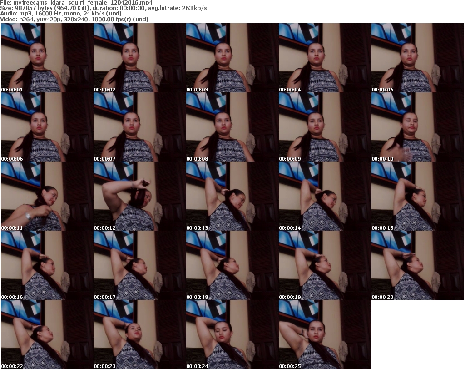Select the frame stamped 00:00:02
Screen dimensions: 465x369
point(140,58)
